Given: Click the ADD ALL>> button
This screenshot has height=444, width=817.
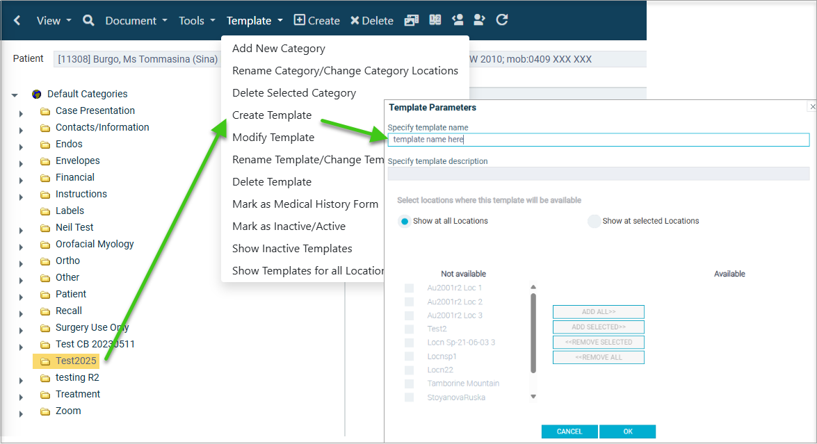Looking at the screenshot, I should pyautogui.click(x=598, y=312).
